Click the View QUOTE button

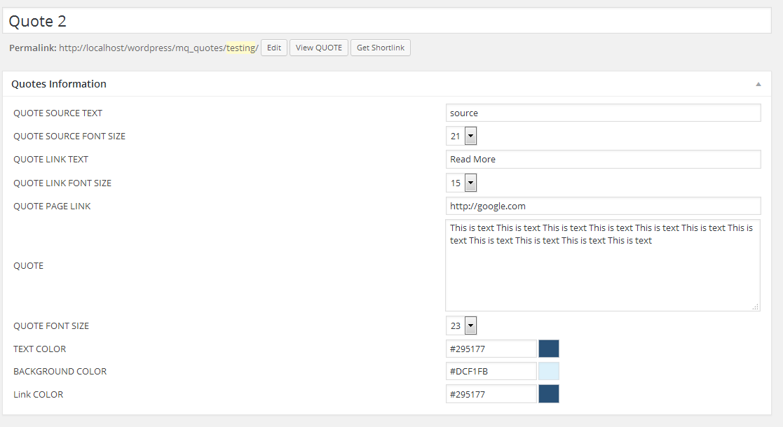pyautogui.click(x=318, y=48)
